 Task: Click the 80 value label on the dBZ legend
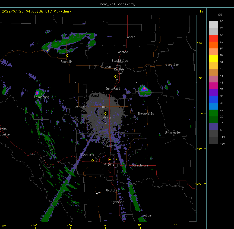point(222,21)
